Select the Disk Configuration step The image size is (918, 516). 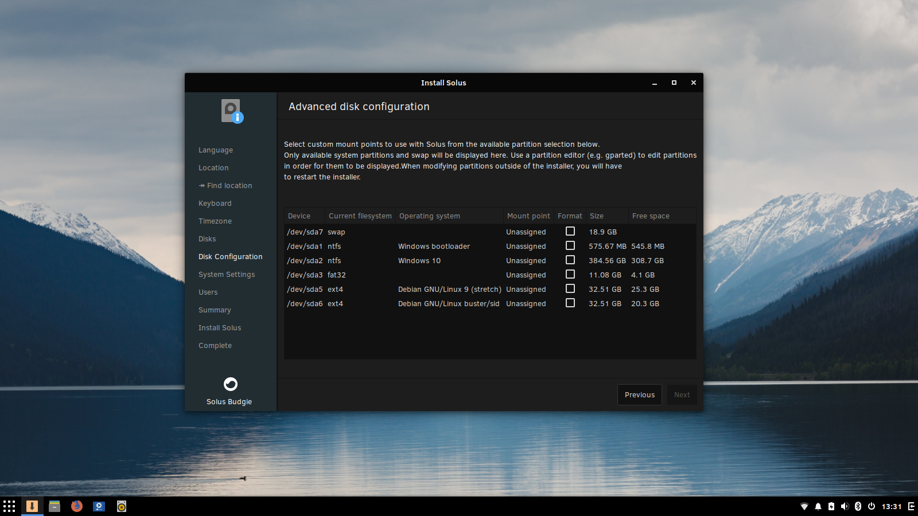click(x=231, y=257)
